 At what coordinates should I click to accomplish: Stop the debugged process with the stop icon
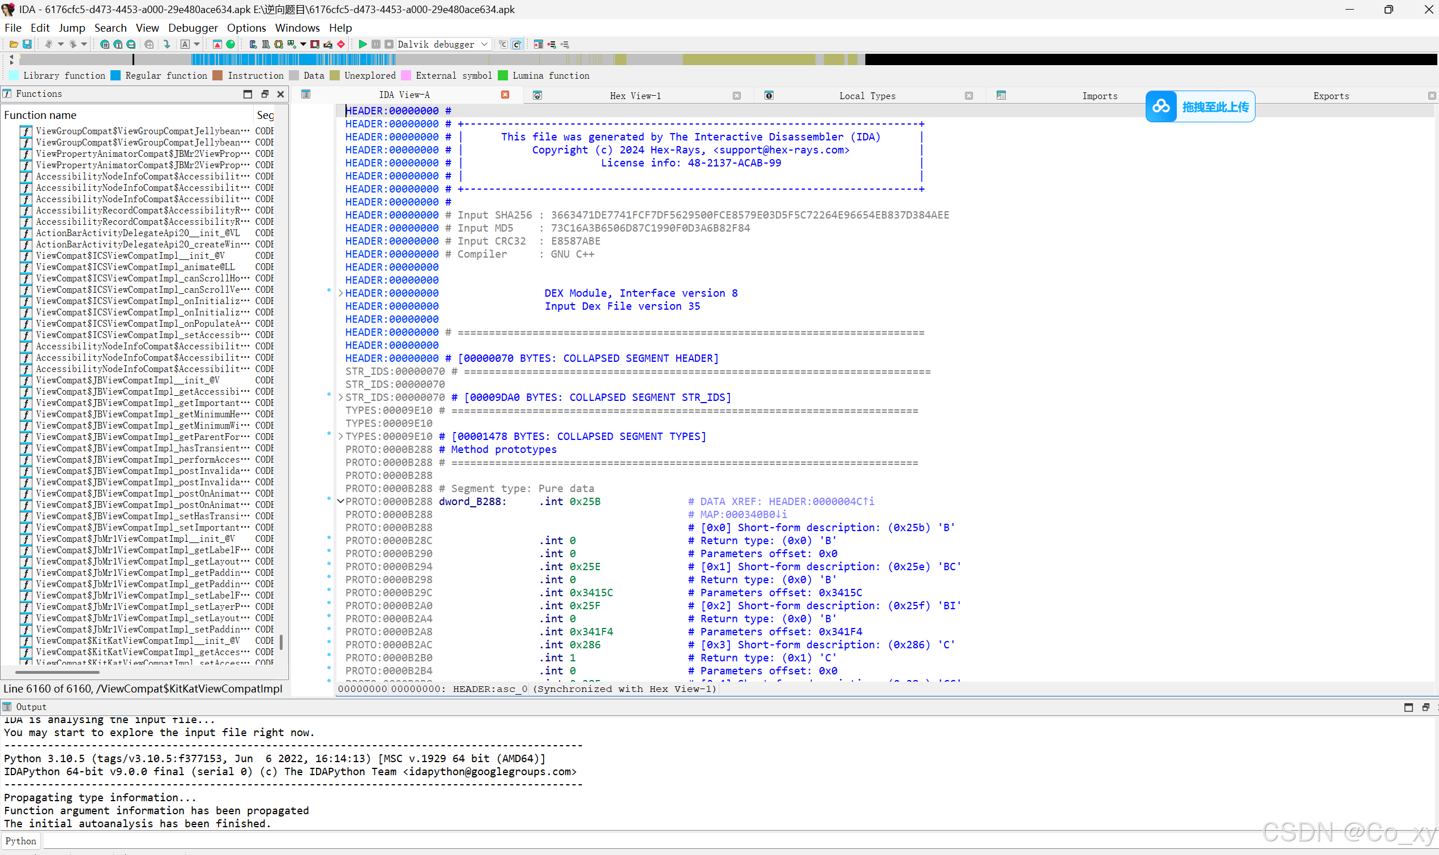(390, 44)
